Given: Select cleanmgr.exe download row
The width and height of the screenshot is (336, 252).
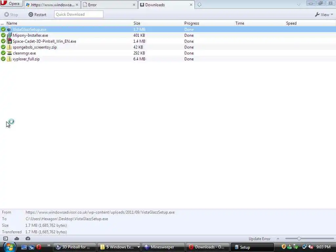Looking at the screenshot, I should (168, 53).
